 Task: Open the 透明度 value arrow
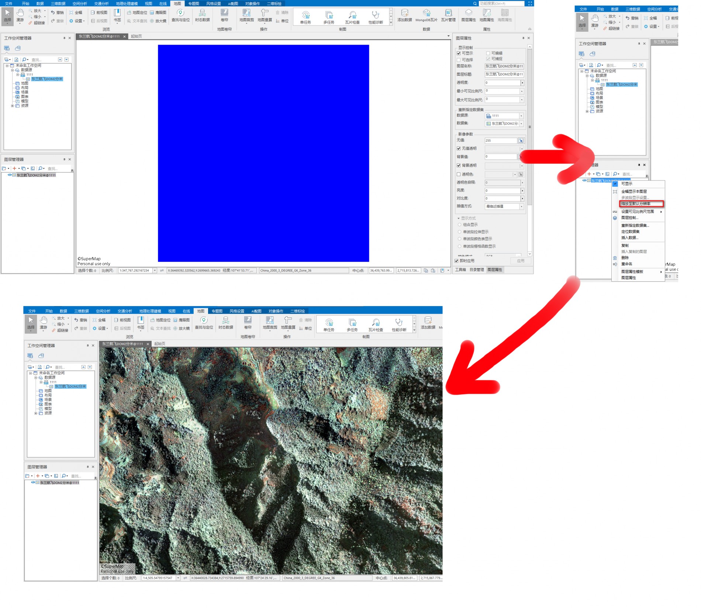(x=522, y=83)
